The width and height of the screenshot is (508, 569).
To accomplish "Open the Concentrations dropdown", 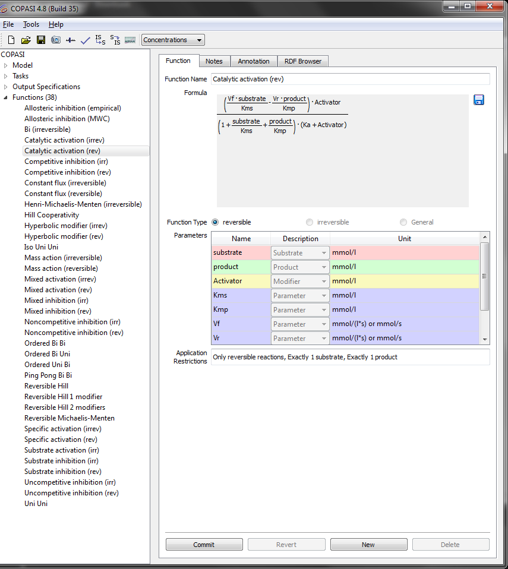I will (x=173, y=40).
